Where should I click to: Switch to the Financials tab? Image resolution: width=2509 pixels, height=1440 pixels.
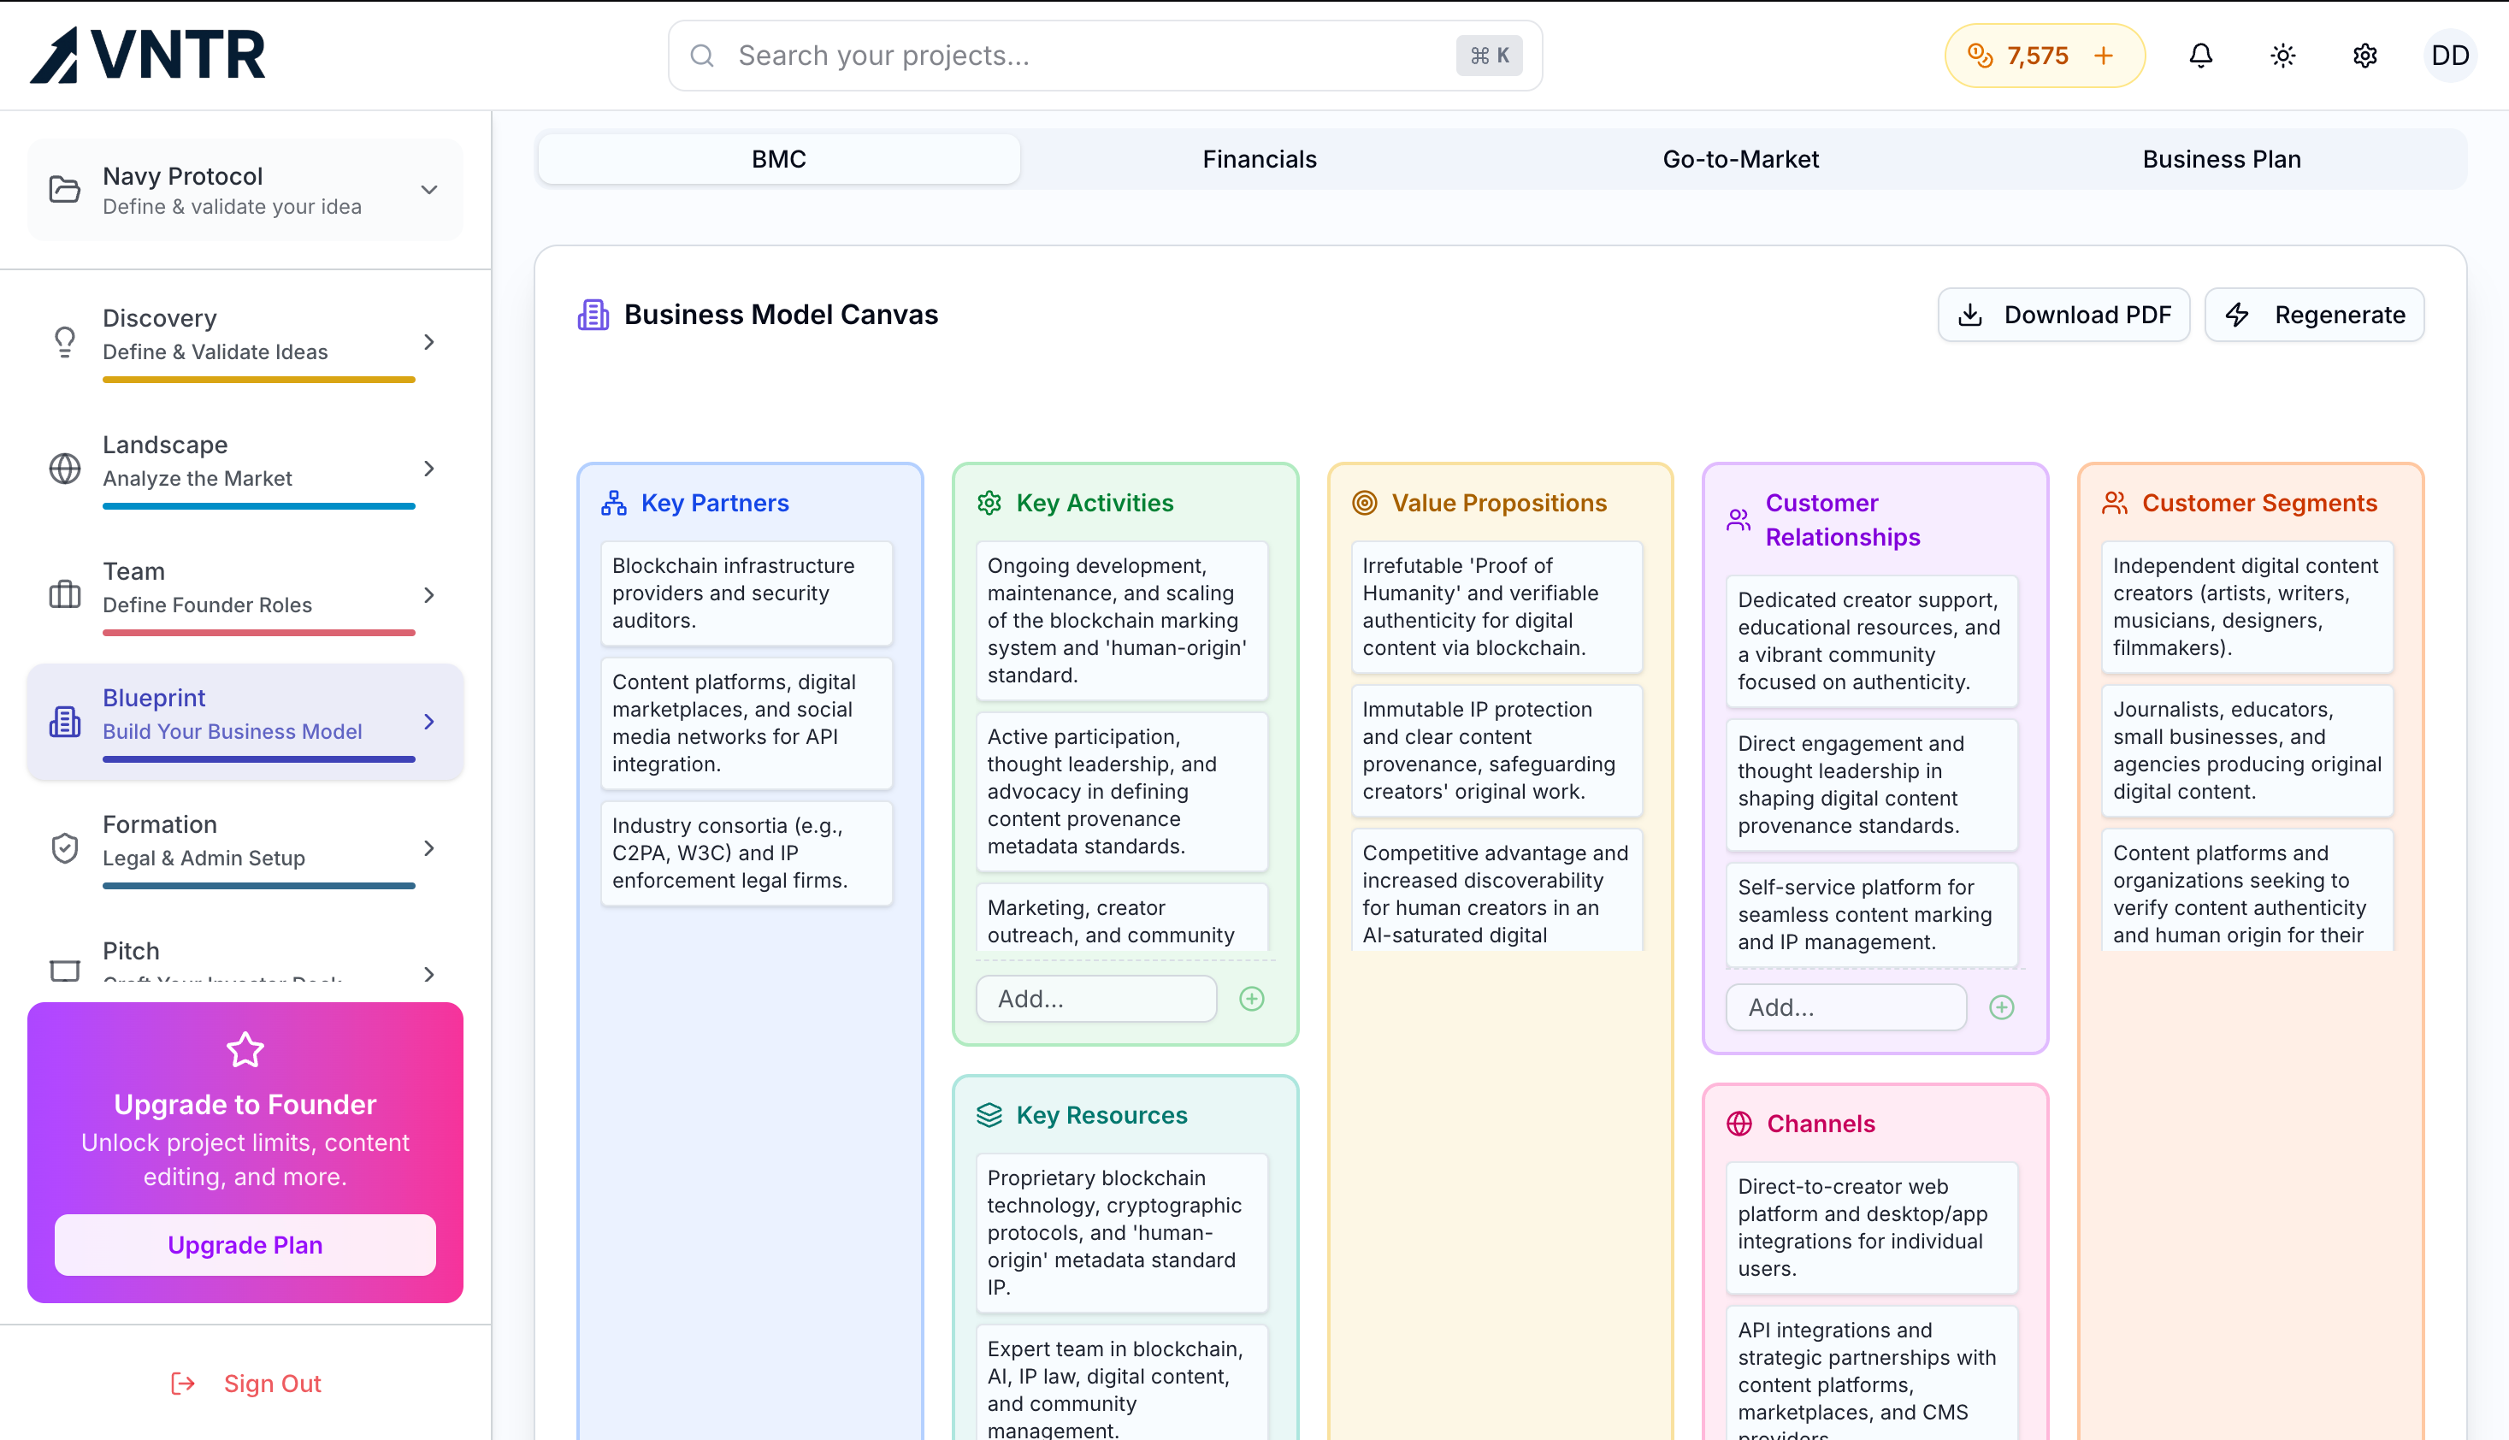click(1259, 159)
